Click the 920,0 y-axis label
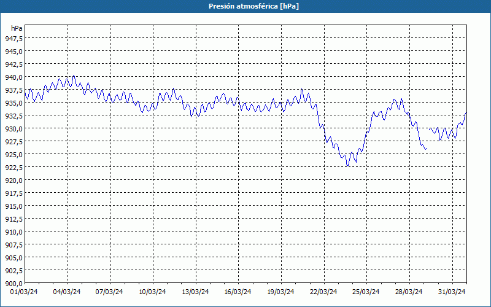Image resolution: width=491 pixels, height=307 pixels. pyautogui.click(x=14, y=180)
